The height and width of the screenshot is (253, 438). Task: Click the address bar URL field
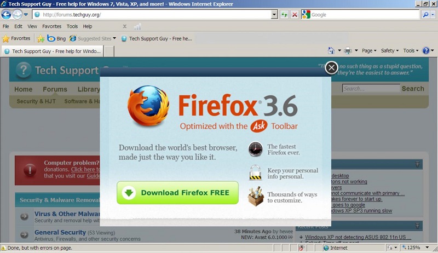tap(152, 15)
